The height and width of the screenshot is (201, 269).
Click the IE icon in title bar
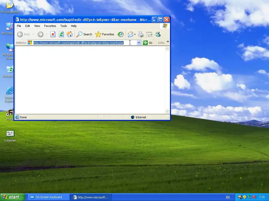pos(17,19)
